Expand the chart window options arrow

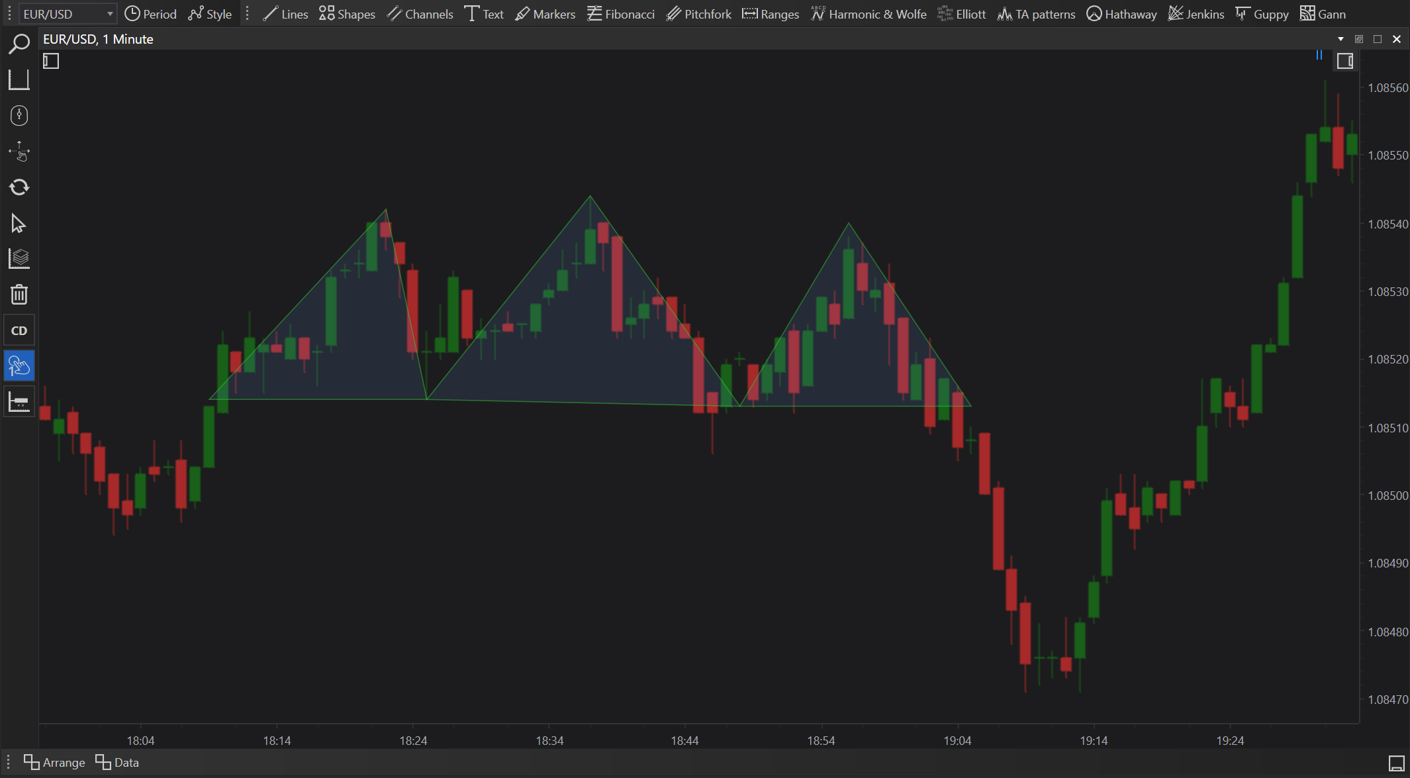[1340, 39]
